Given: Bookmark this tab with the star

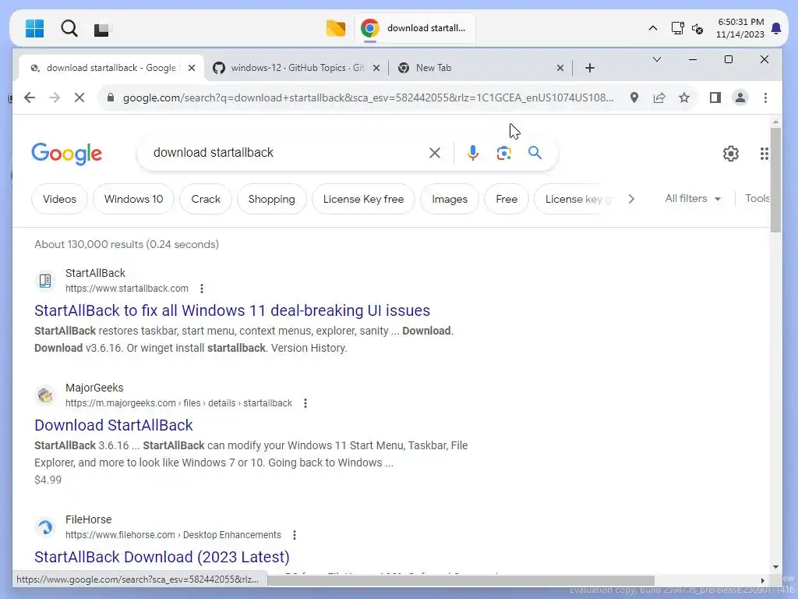Looking at the screenshot, I should pyautogui.click(x=684, y=97).
